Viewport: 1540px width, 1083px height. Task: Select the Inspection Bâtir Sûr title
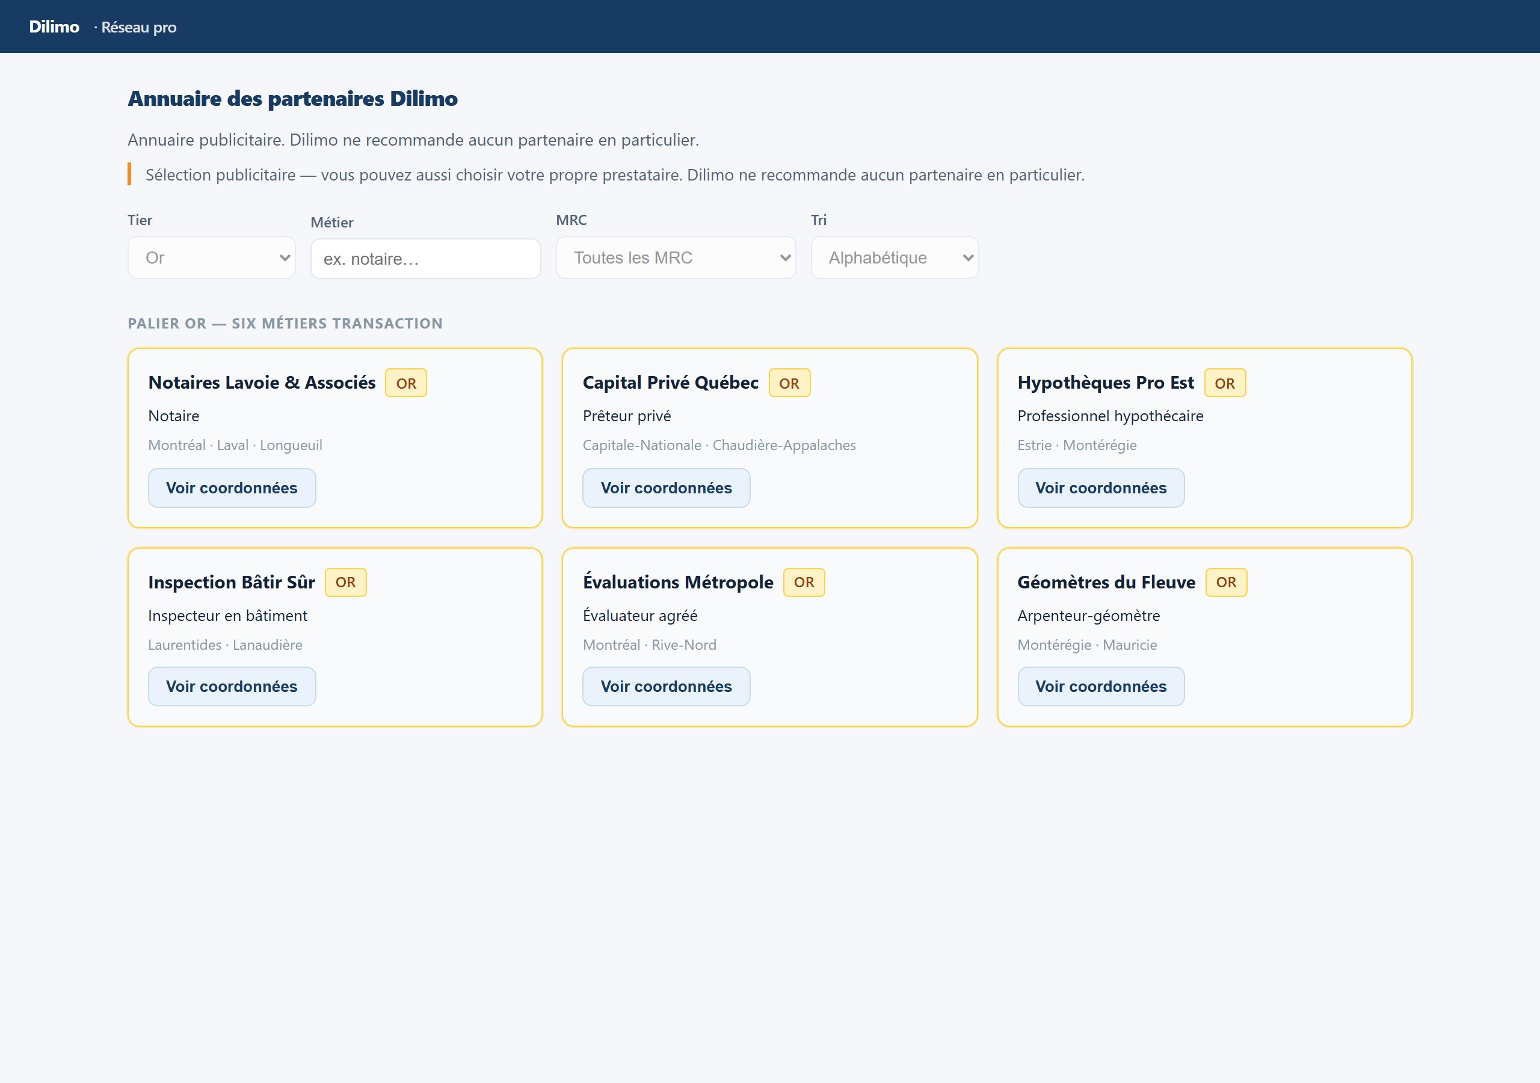tap(232, 582)
